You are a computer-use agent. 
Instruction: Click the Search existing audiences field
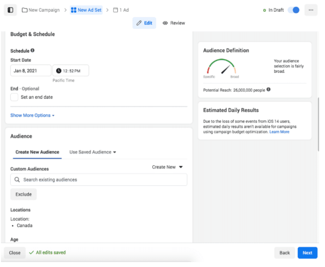click(x=99, y=179)
